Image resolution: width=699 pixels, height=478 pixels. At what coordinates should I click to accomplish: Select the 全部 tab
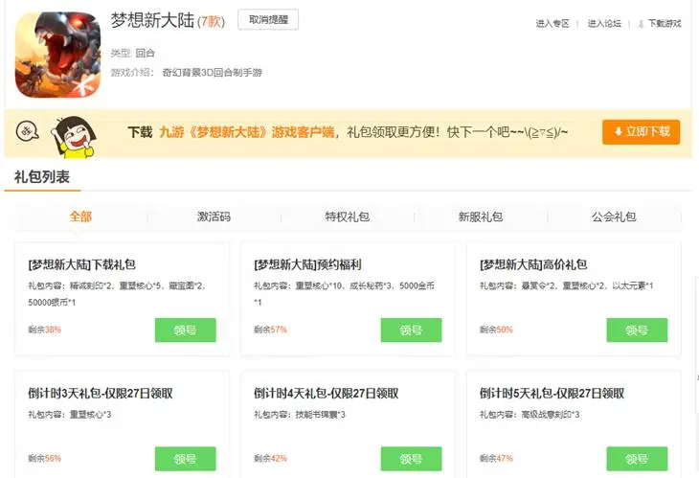coord(80,216)
